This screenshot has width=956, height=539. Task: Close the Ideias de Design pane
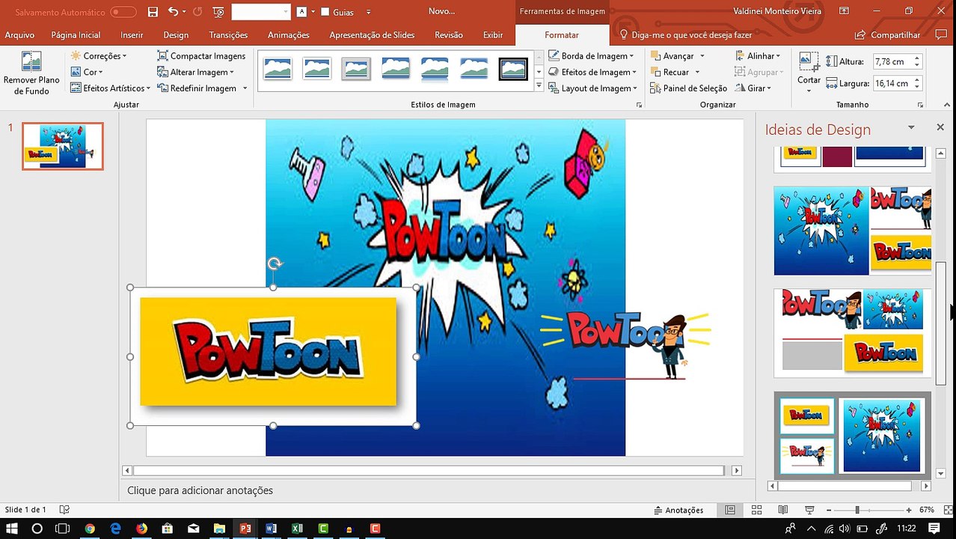(x=940, y=127)
